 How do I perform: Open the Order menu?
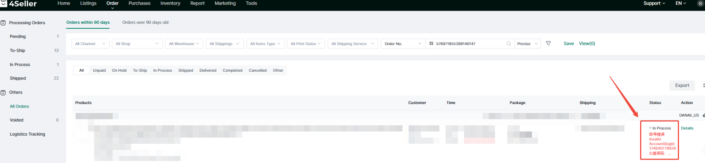click(112, 4)
